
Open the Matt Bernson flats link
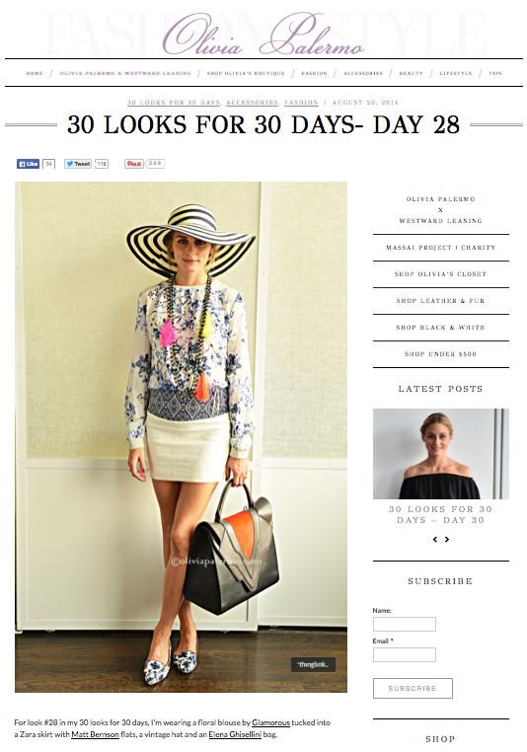click(x=95, y=734)
